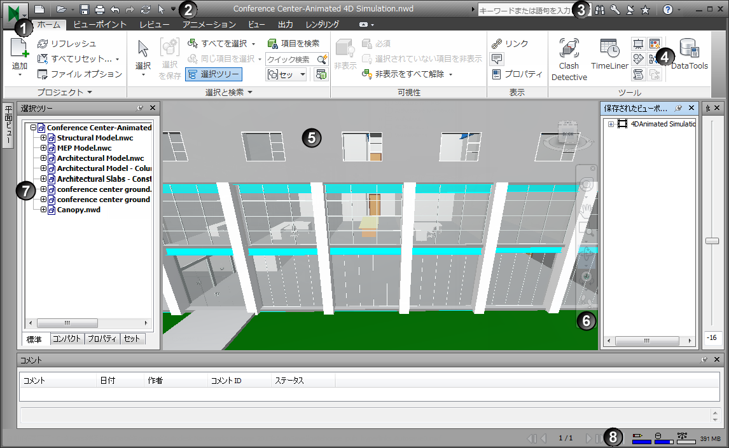
Task: Click the Appearance Profiler tool icon
Action: 655,44
